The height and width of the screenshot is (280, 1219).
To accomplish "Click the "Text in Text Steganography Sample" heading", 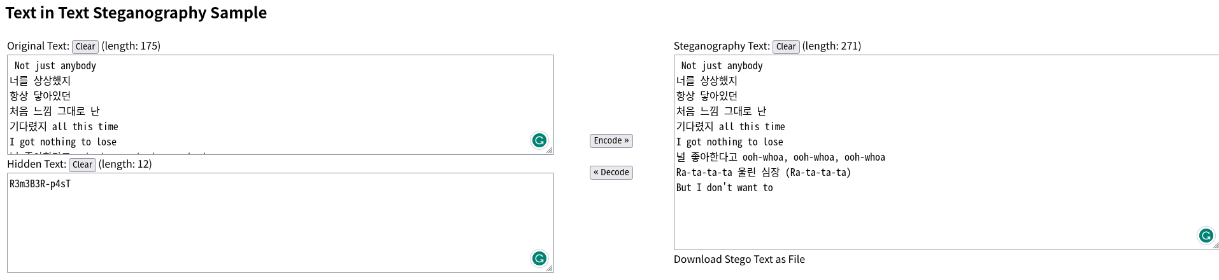I will (136, 13).
